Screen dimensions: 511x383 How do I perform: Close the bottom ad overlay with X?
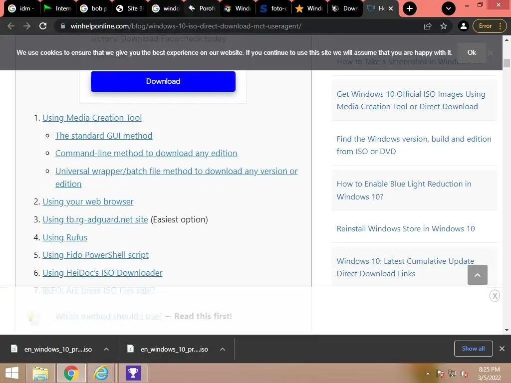[495, 296]
